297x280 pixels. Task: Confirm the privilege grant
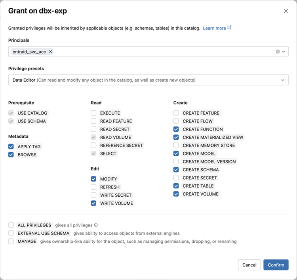[x=276, y=265]
